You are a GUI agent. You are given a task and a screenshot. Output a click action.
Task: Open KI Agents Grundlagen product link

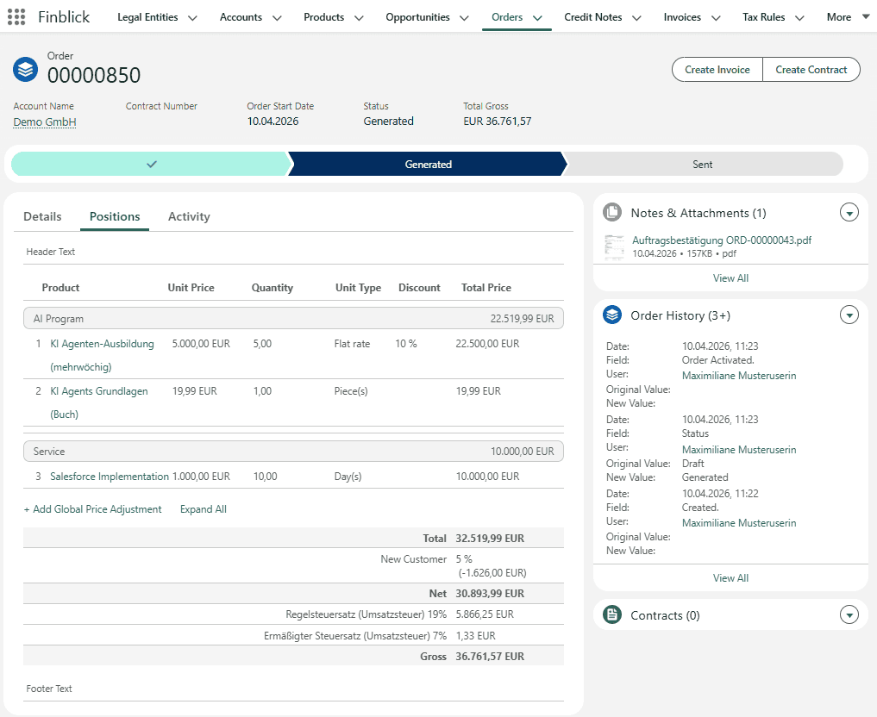(99, 402)
